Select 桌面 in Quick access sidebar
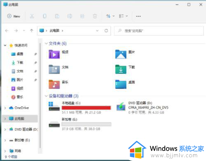The height and width of the screenshot is (161, 206). coord(17,54)
